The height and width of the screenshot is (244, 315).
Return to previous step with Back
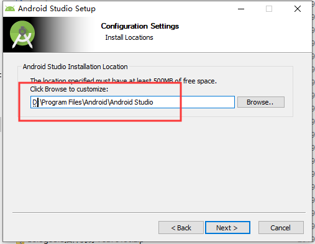click(181, 228)
